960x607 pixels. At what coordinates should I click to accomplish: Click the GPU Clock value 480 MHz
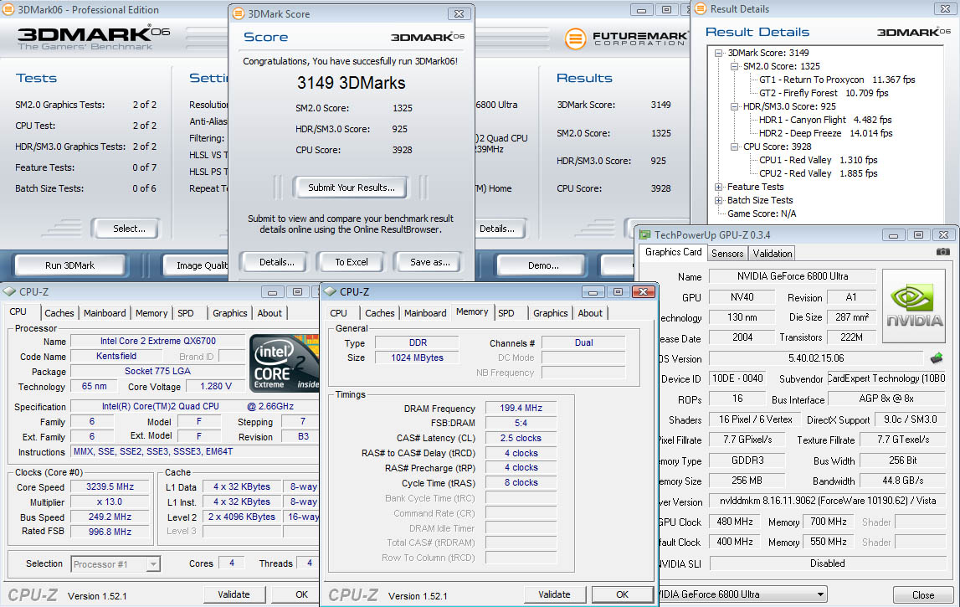735,522
